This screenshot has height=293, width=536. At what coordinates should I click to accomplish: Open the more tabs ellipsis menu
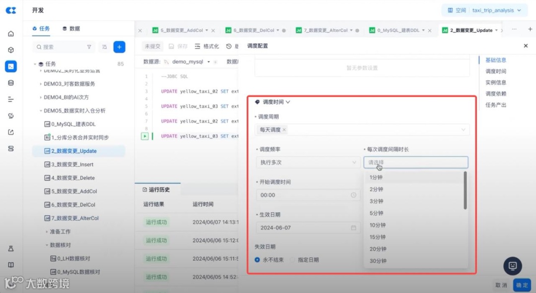click(514, 29)
